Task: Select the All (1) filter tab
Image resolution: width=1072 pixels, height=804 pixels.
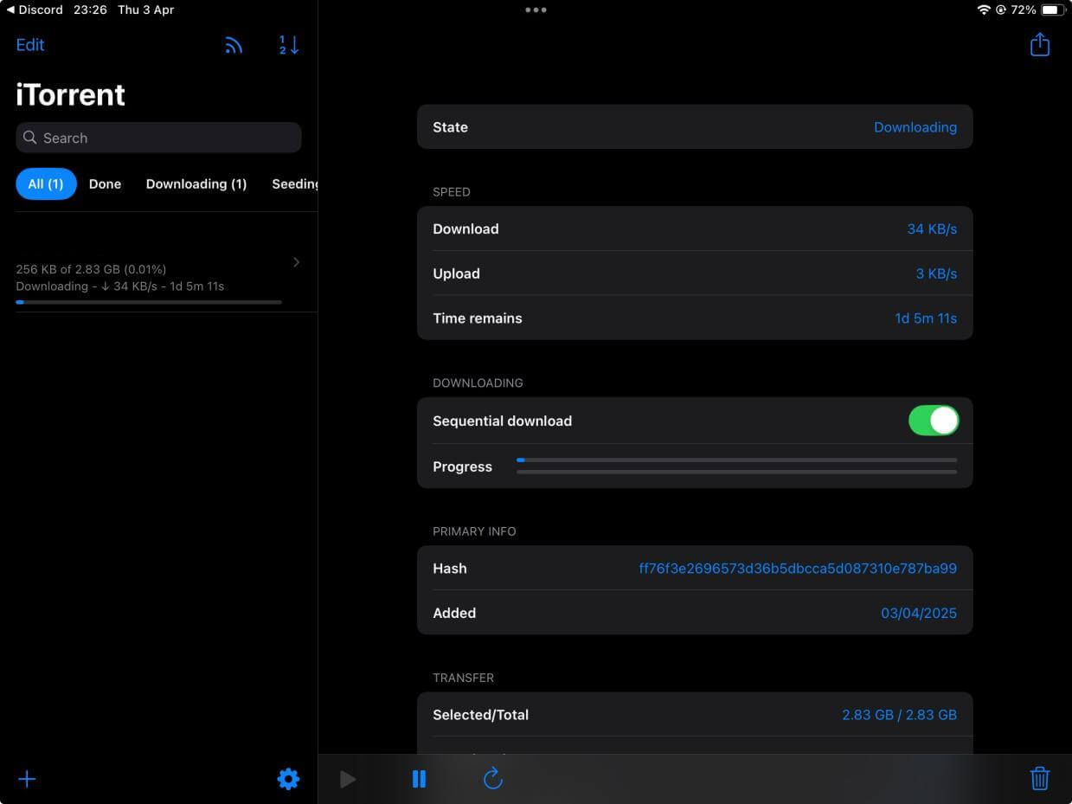Action: (46, 183)
